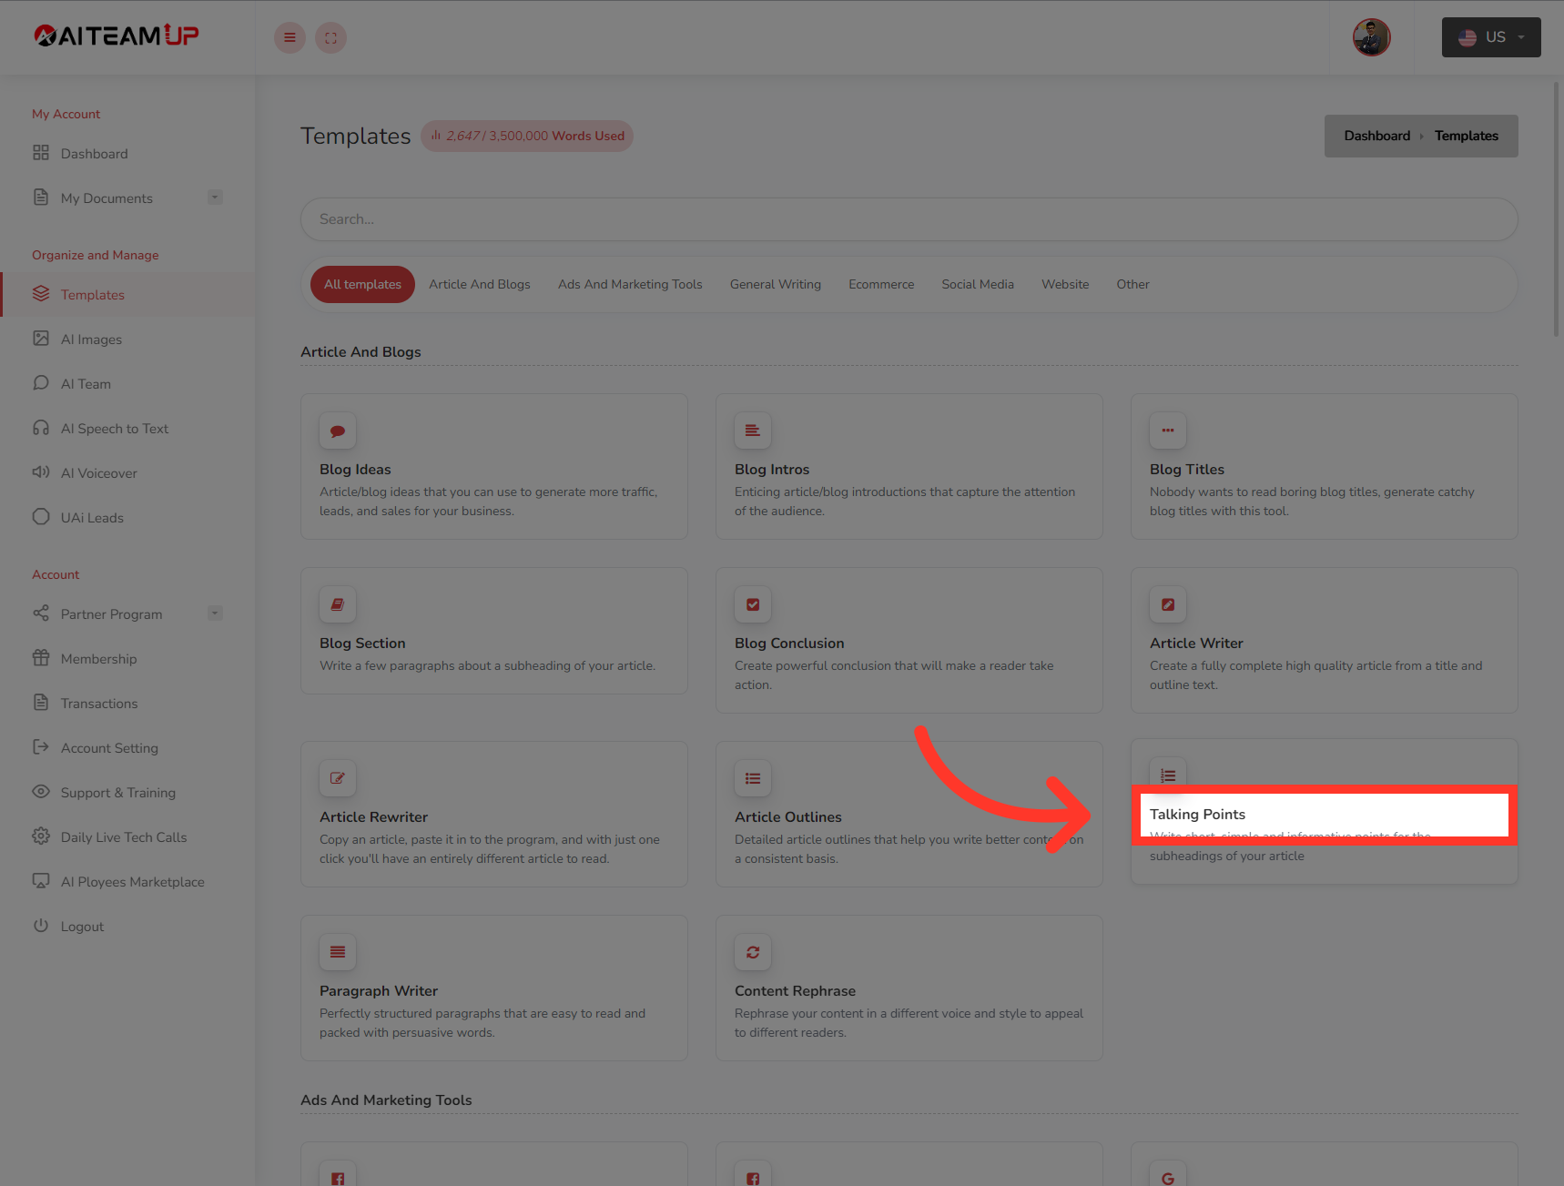Toggle the All templates filter
1564x1186 pixels.
pyautogui.click(x=361, y=284)
